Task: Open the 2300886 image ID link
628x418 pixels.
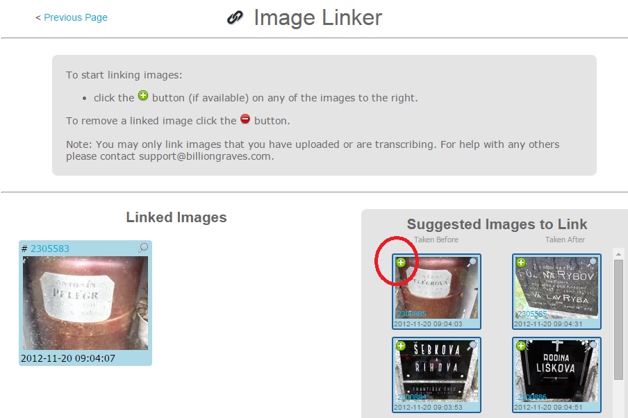Action: pyautogui.click(x=532, y=397)
